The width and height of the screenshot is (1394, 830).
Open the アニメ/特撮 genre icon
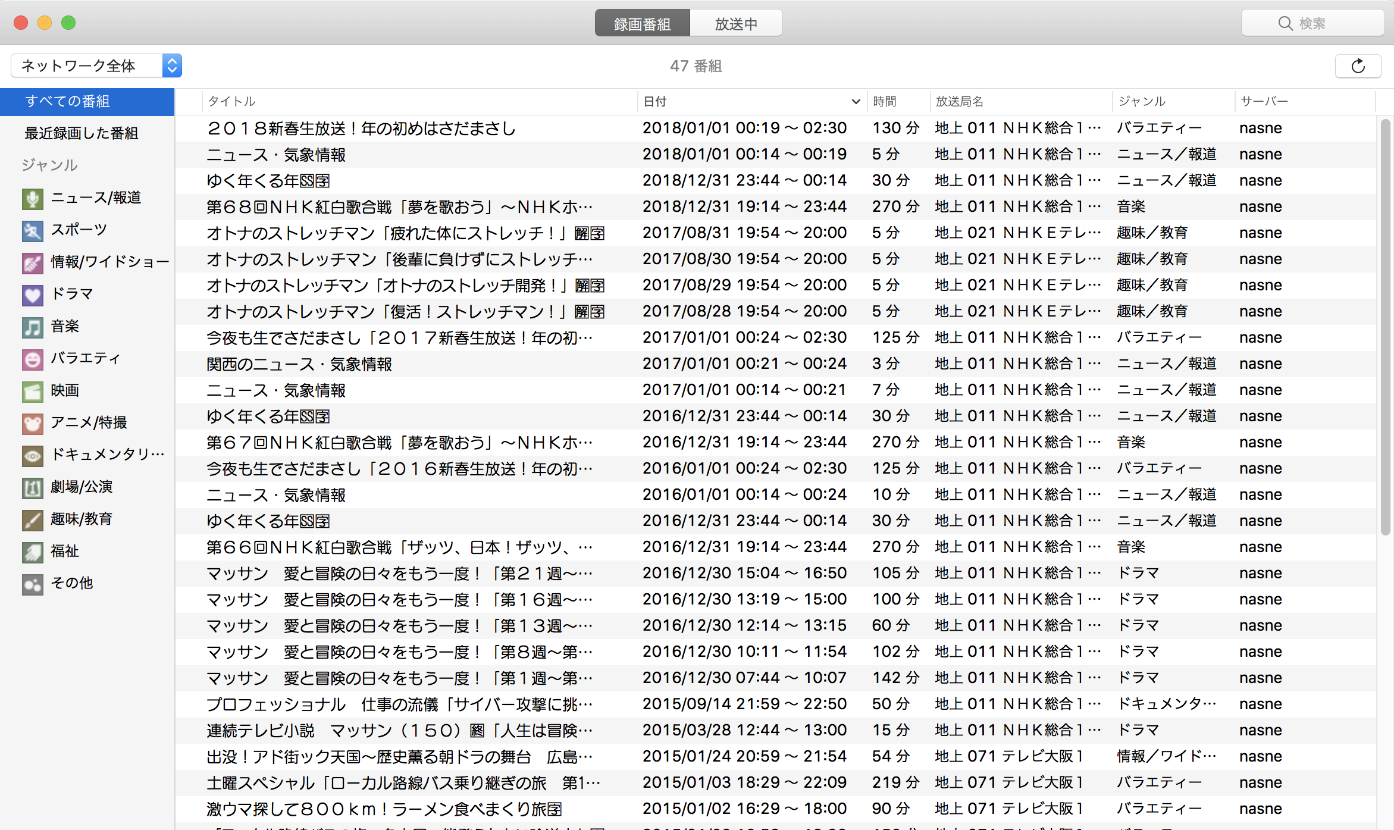coord(33,424)
